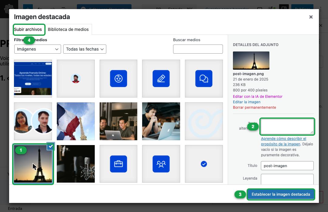Pick the small bearded man avatar thumbnail
The height and width of the screenshot is (212, 328).
click(x=76, y=78)
